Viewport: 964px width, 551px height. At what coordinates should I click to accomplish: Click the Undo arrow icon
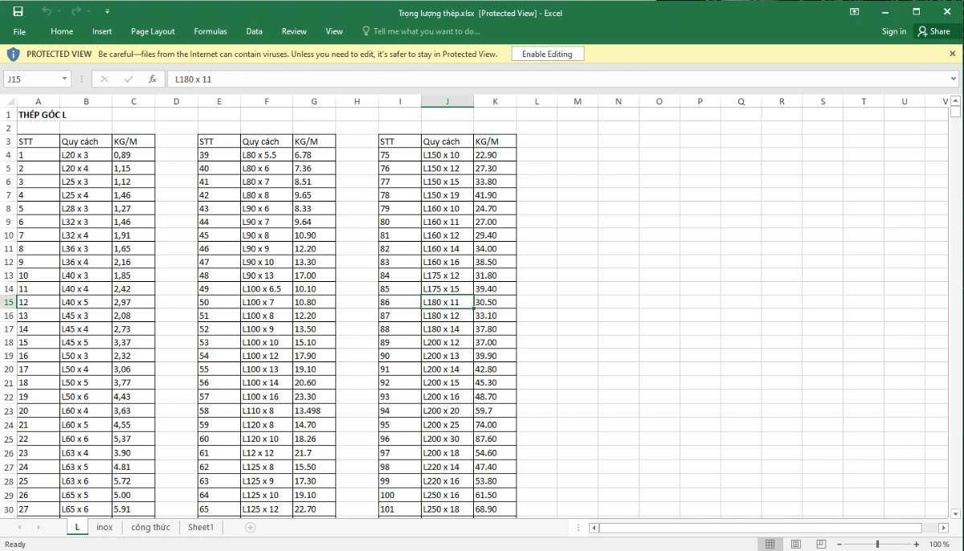coord(47,12)
